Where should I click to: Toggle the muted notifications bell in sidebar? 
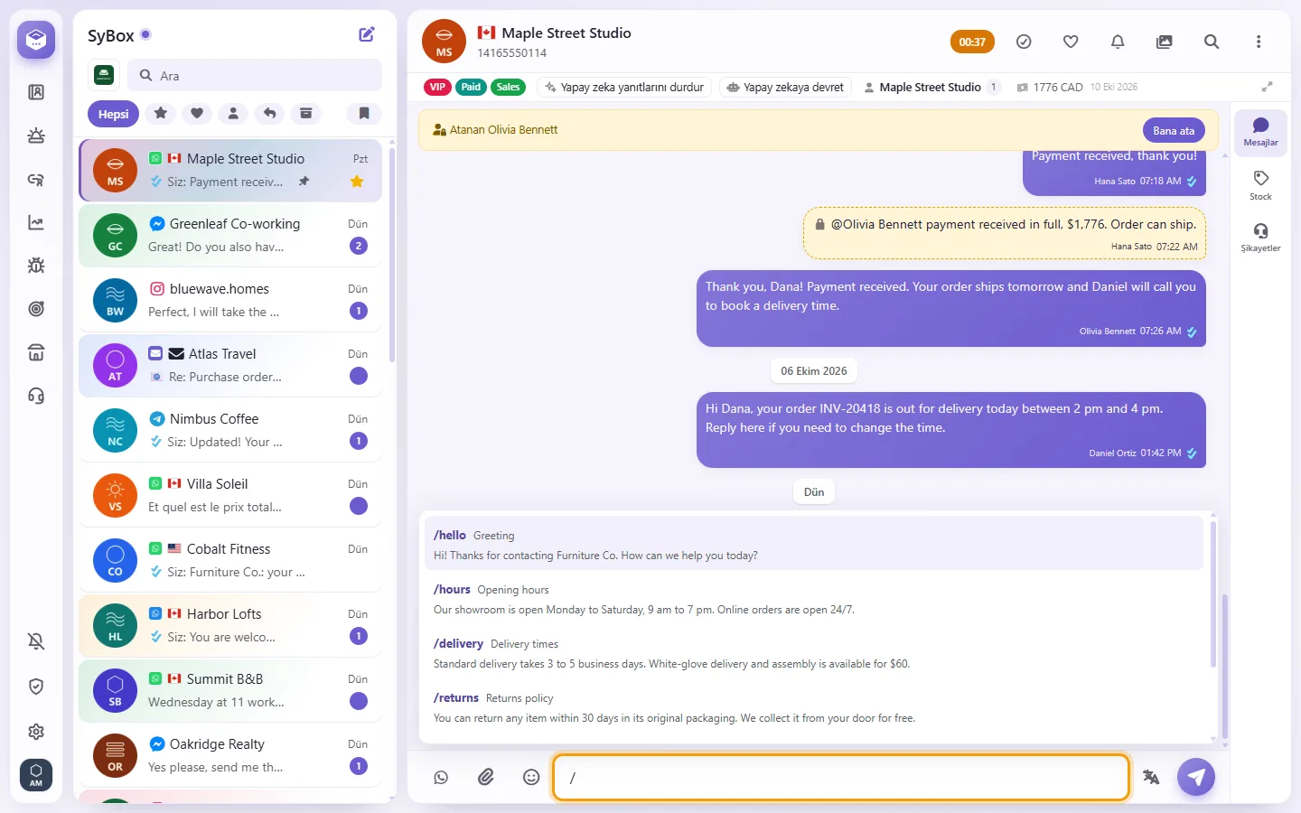[x=36, y=641]
